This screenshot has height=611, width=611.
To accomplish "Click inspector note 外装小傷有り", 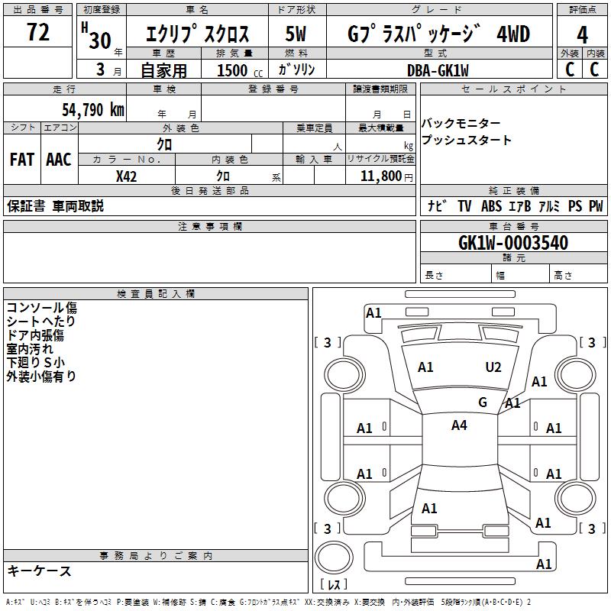I will (41, 376).
